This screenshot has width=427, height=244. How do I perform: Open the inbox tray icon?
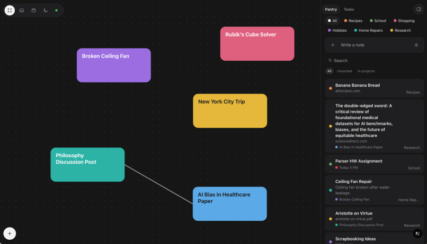click(22, 11)
